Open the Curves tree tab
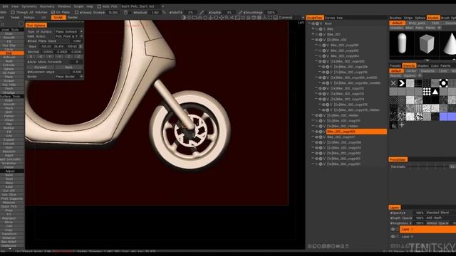 click(333, 18)
